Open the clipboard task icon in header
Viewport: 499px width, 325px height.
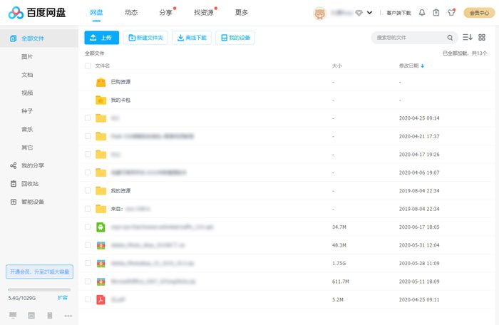coord(436,13)
